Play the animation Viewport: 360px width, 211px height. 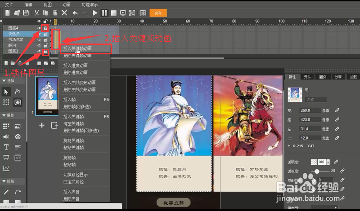tap(95, 13)
